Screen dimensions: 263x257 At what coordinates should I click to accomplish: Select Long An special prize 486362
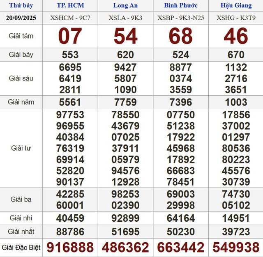[x=125, y=247]
